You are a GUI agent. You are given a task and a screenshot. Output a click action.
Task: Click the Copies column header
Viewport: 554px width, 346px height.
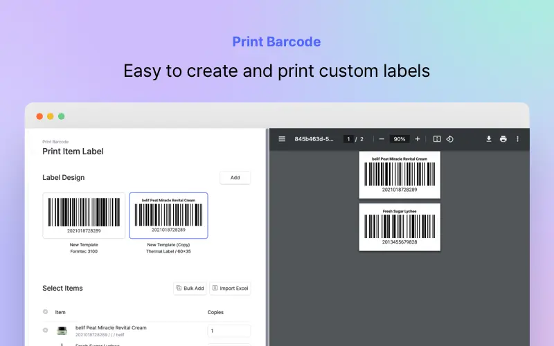pyautogui.click(x=215, y=312)
